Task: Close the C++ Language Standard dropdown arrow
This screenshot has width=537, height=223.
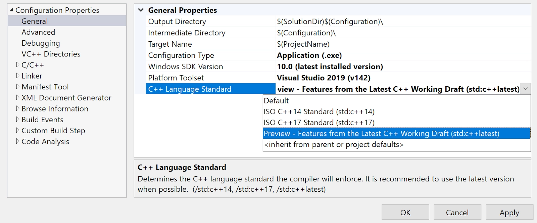Action: point(526,89)
